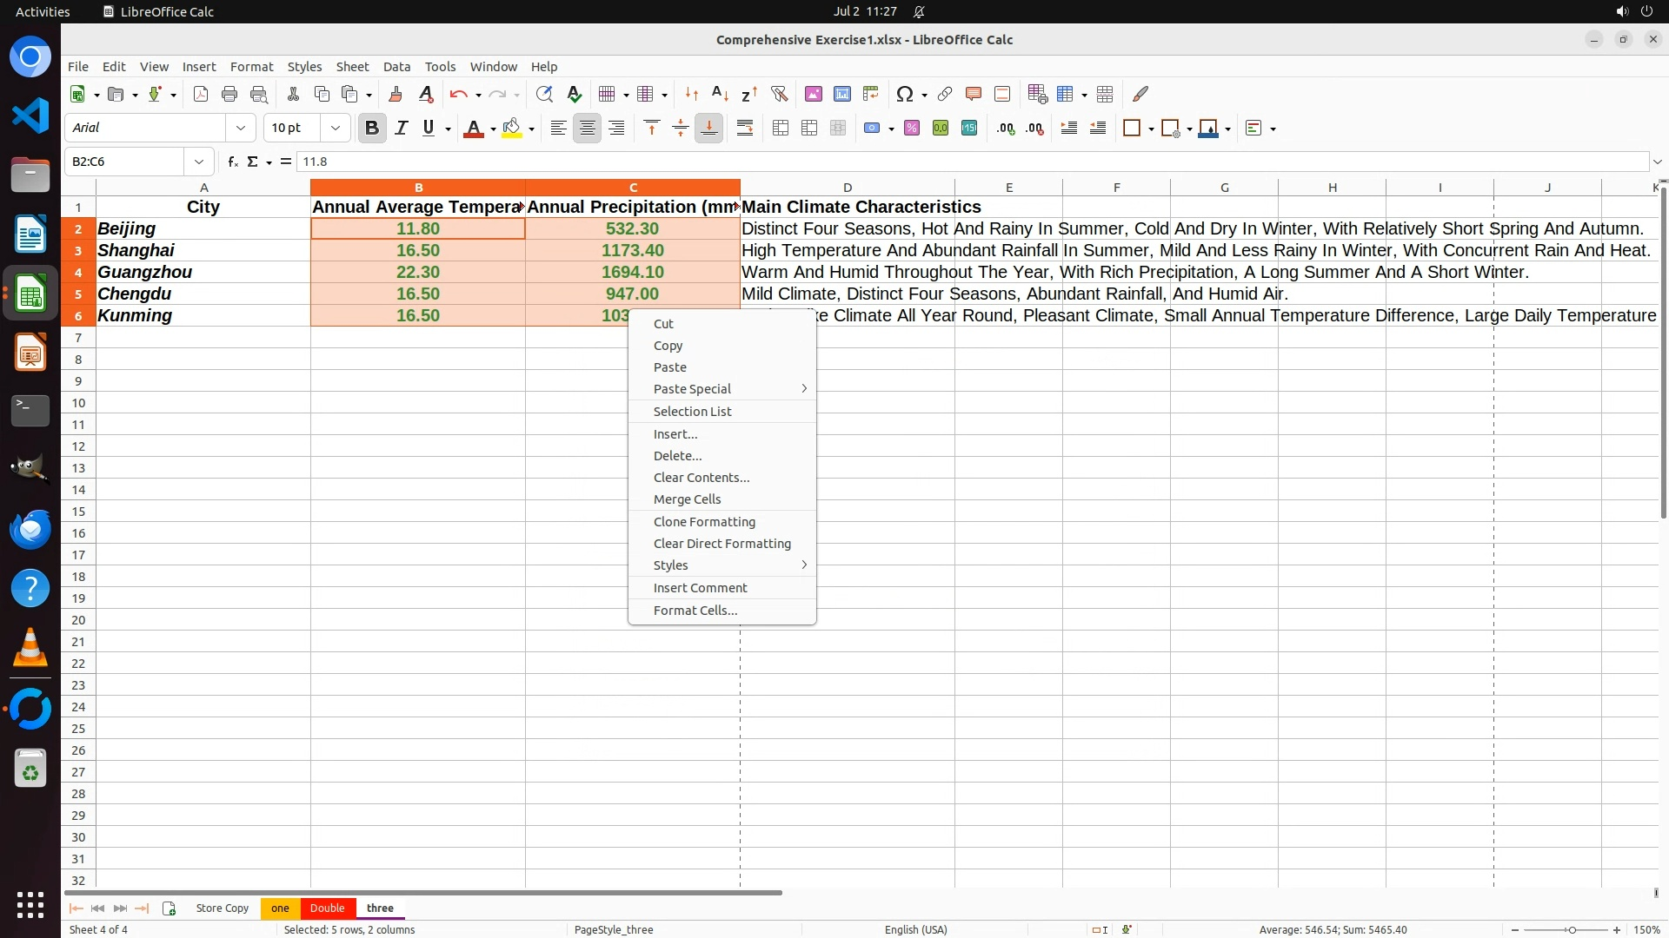Click the Function Wizard icon
The width and height of the screenshot is (1669, 938).
click(x=232, y=162)
